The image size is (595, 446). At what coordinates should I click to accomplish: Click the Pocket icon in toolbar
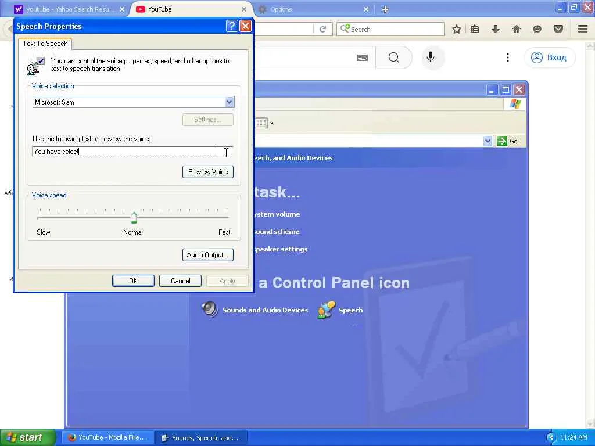coord(558,29)
